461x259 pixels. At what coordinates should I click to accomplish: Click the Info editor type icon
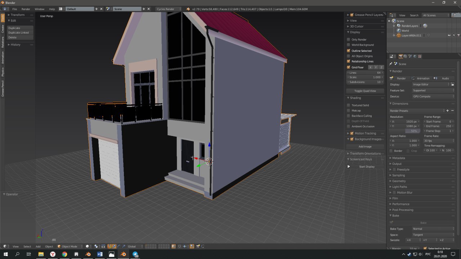5,9
